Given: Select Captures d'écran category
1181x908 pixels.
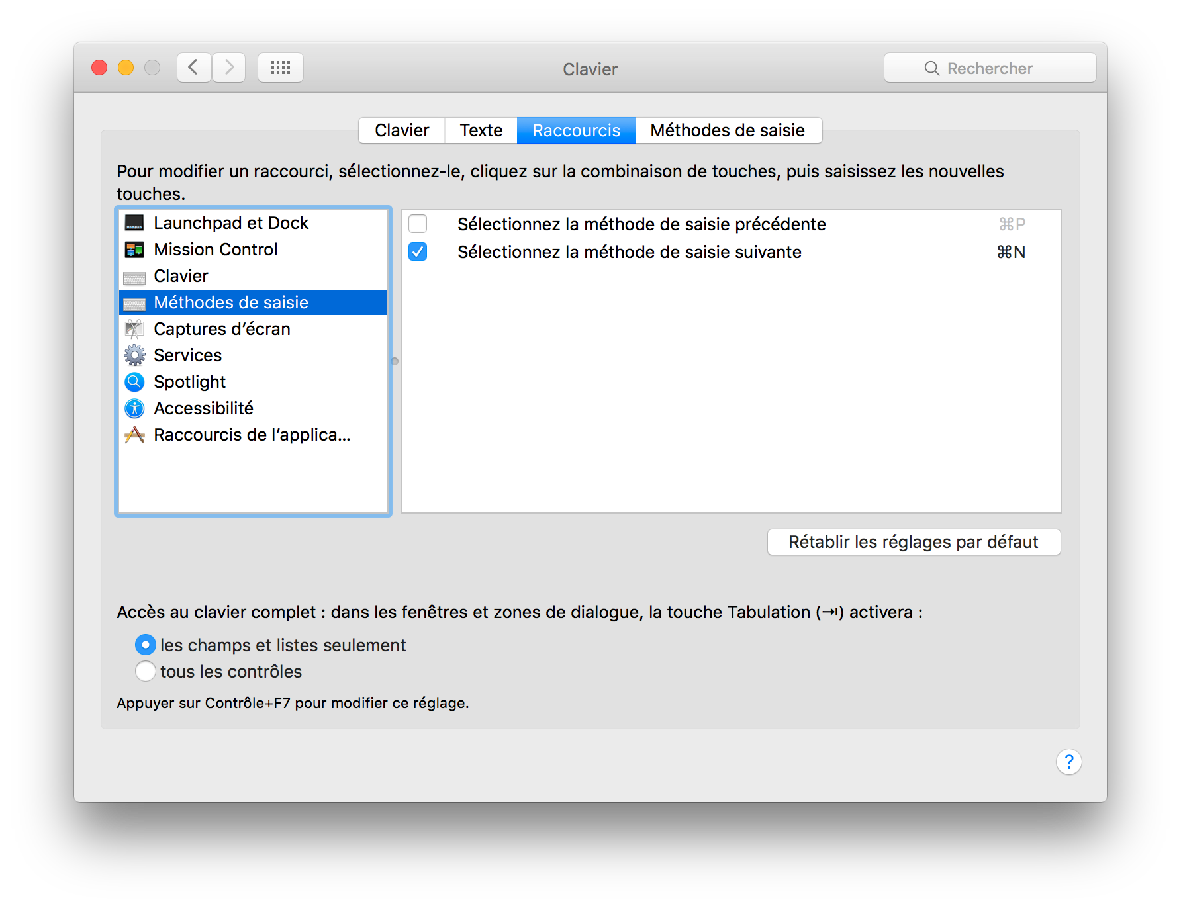Looking at the screenshot, I should (253, 329).
